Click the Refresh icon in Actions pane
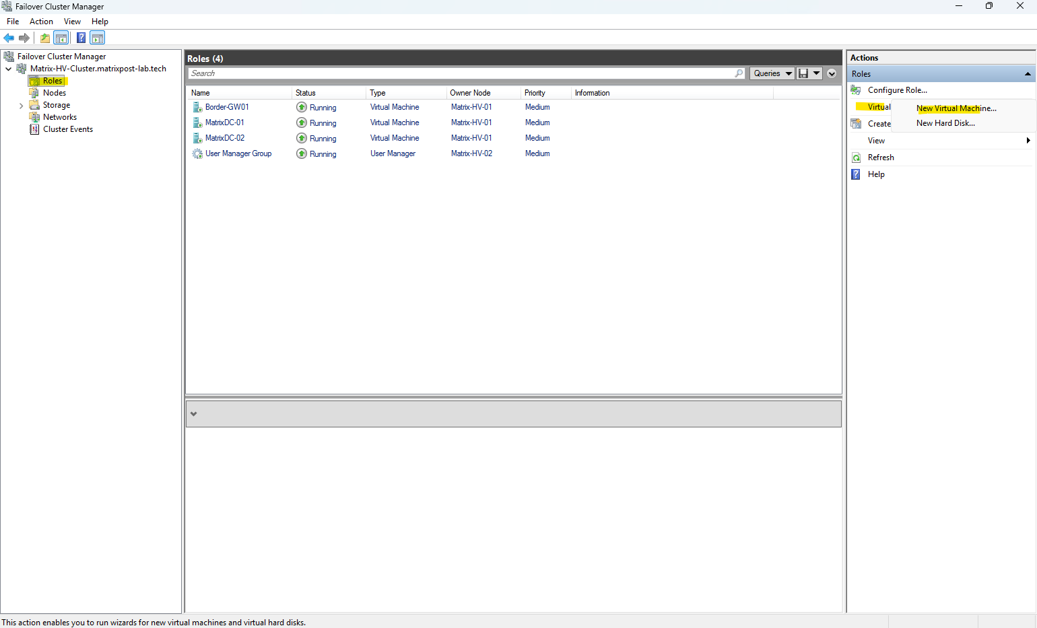Viewport: 1037px width, 628px height. click(x=856, y=158)
